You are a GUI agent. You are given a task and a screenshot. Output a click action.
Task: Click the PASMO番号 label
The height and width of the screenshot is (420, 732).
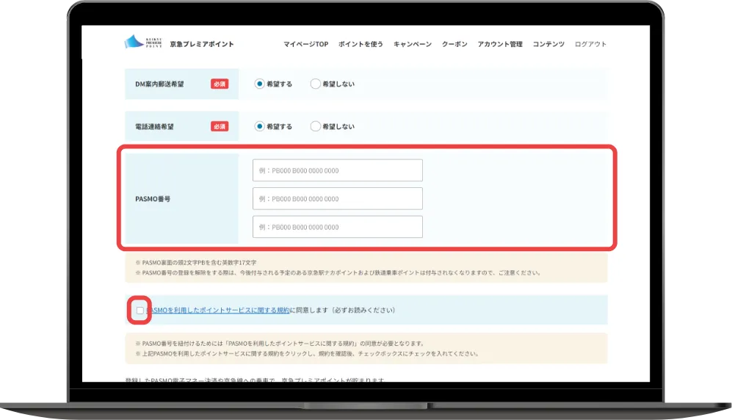[153, 199]
